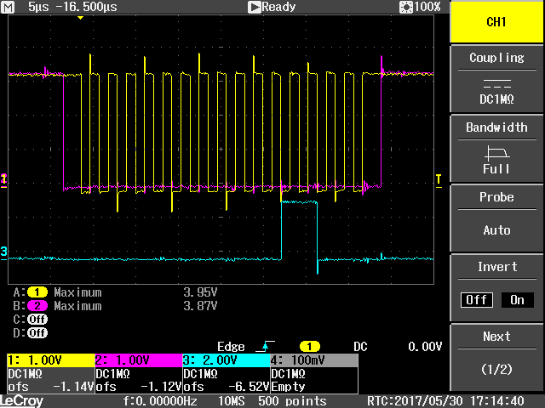This screenshot has height=408, width=545.
Task: Click the Ready run status icon
Action: pos(254,7)
